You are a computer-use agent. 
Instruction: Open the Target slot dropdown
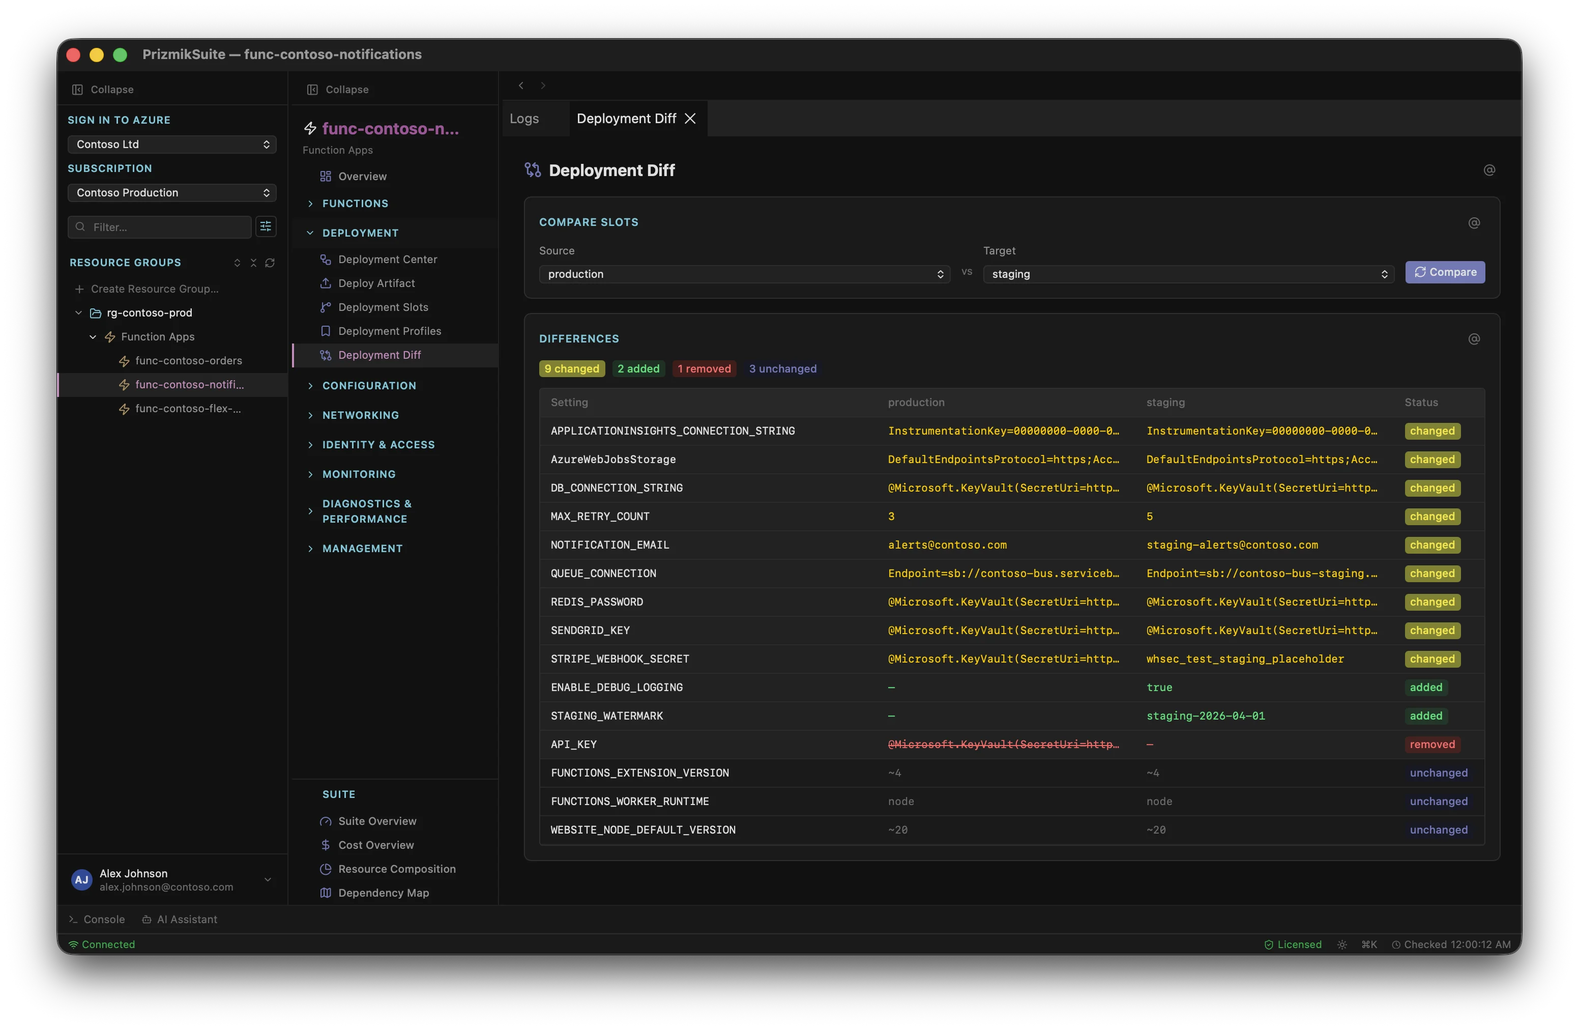tap(1188, 274)
